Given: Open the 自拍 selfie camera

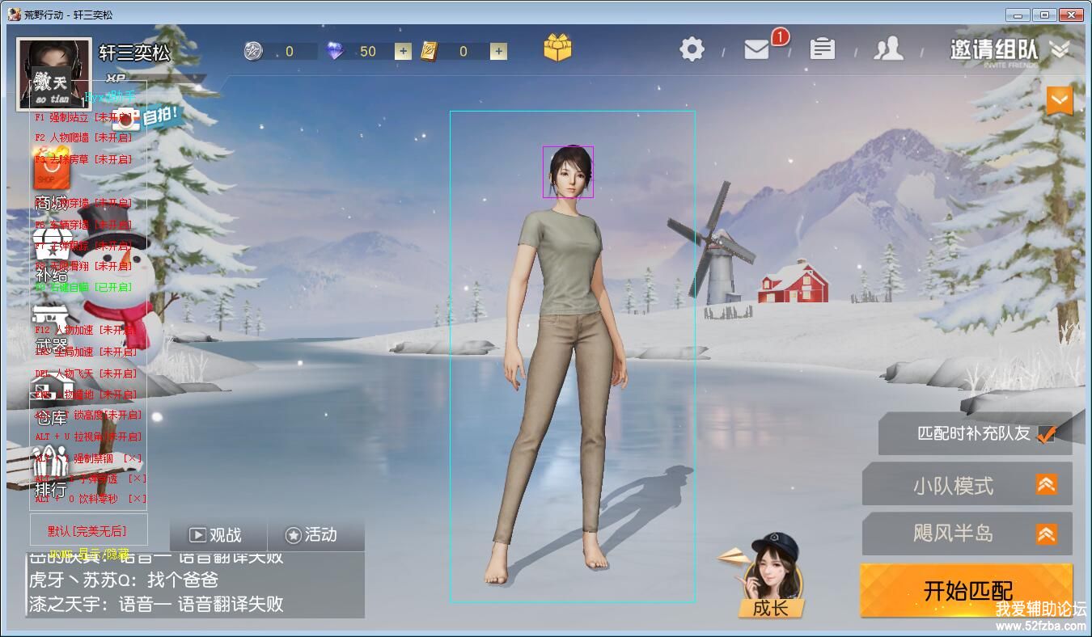Looking at the screenshot, I should (x=146, y=118).
